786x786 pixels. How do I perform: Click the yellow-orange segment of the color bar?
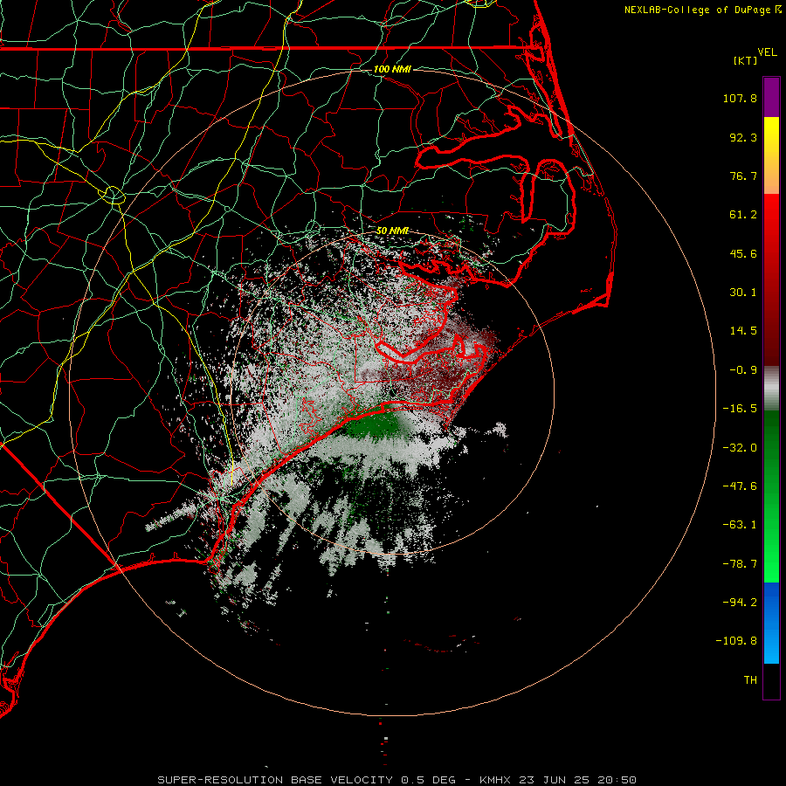[771, 155]
